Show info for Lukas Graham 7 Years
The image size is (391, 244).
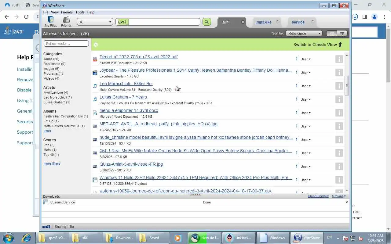[x=339, y=99]
